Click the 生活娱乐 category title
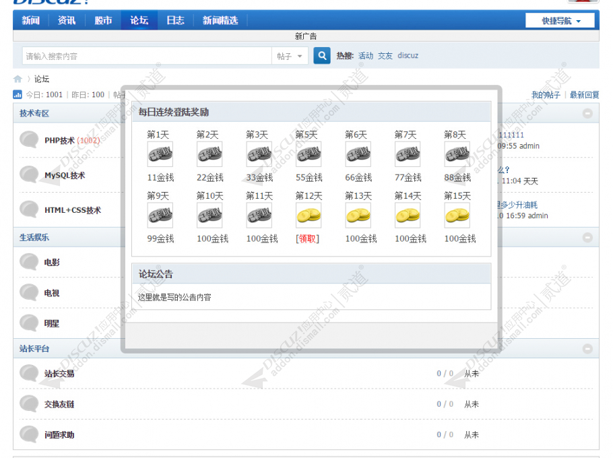This screenshot has width=613, height=458. [34, 237]
